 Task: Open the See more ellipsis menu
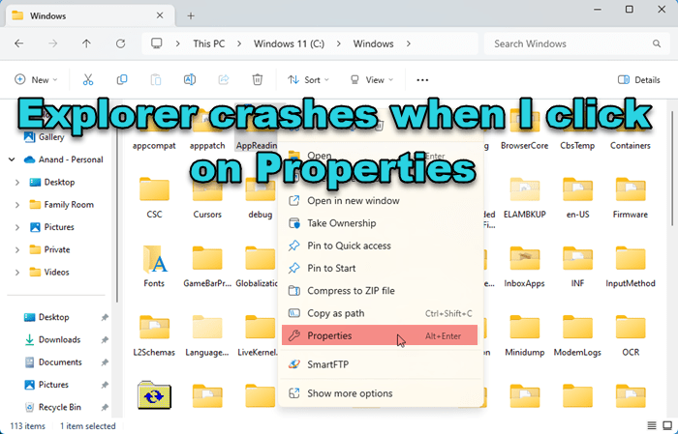point(422,80)
